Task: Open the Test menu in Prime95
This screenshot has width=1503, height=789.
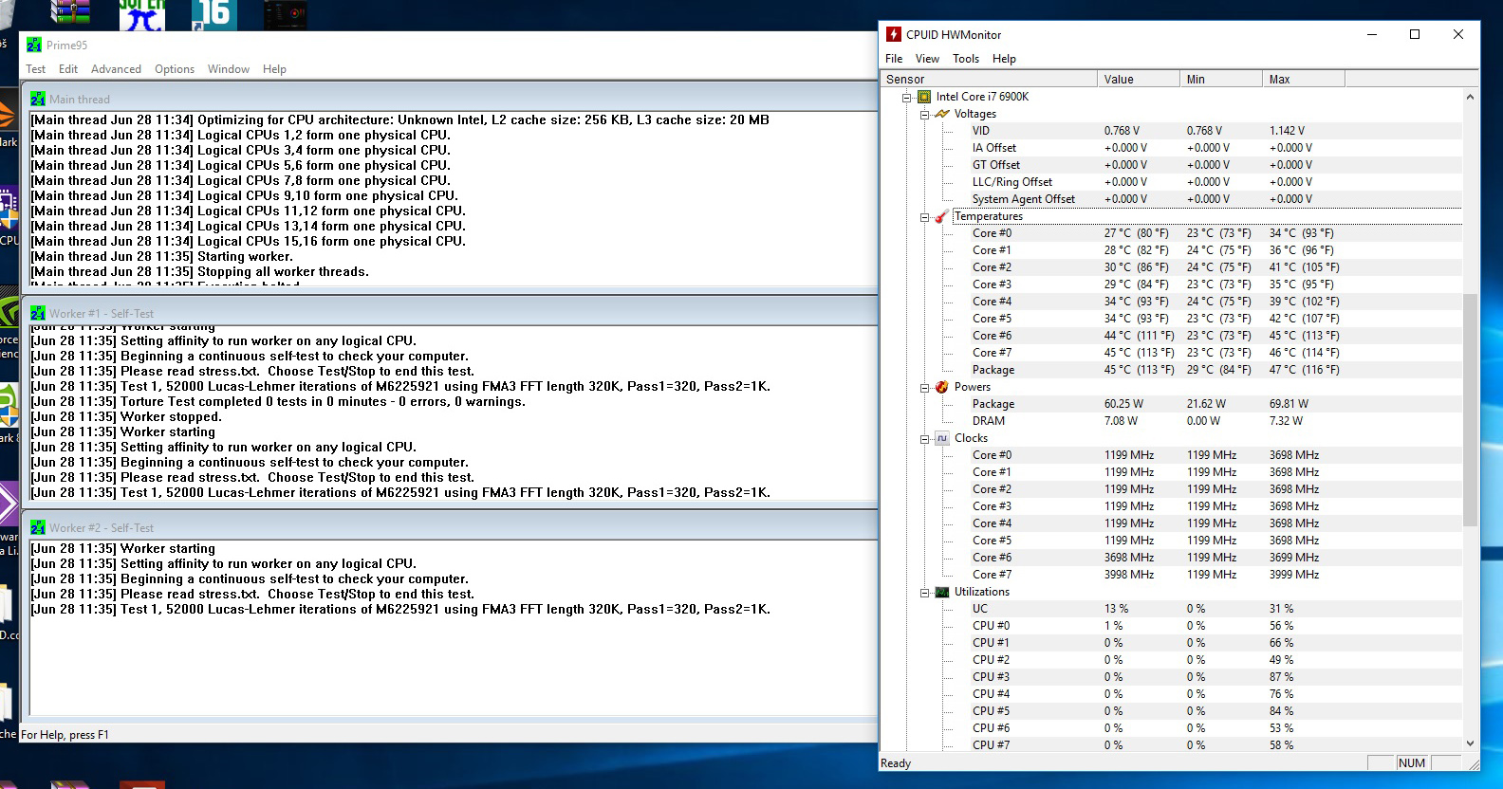Action: coord(36,69)
